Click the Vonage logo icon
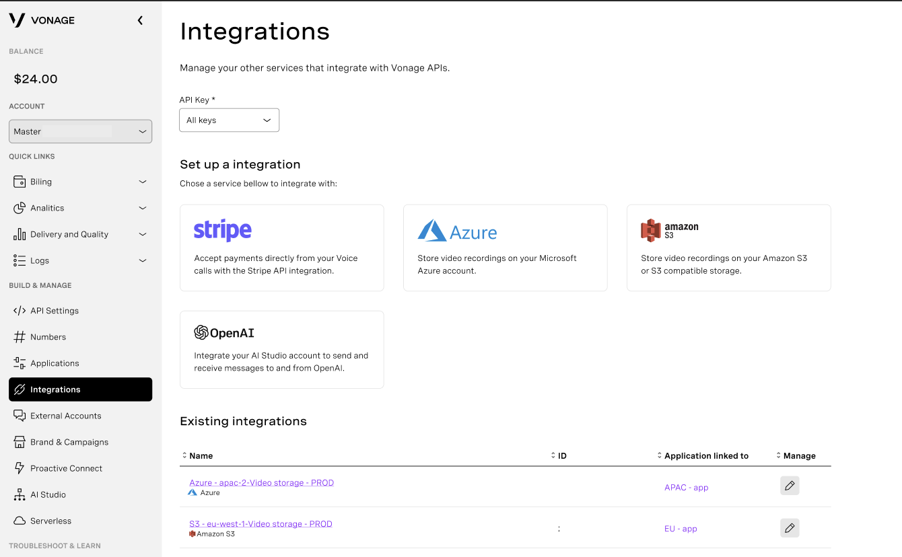The image size is (902, 557). click(x=17, y=20)
